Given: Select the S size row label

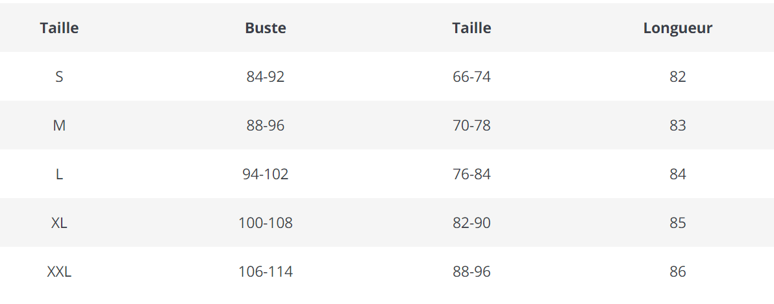Looking at the screenshot, I should tap(59, 77).
